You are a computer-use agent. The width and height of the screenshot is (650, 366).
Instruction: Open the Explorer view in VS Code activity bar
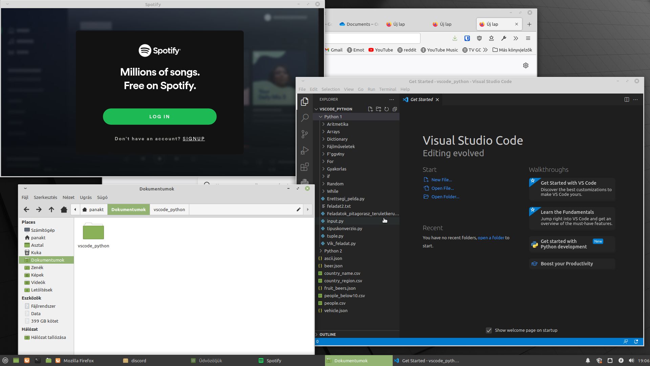point(305,102)
